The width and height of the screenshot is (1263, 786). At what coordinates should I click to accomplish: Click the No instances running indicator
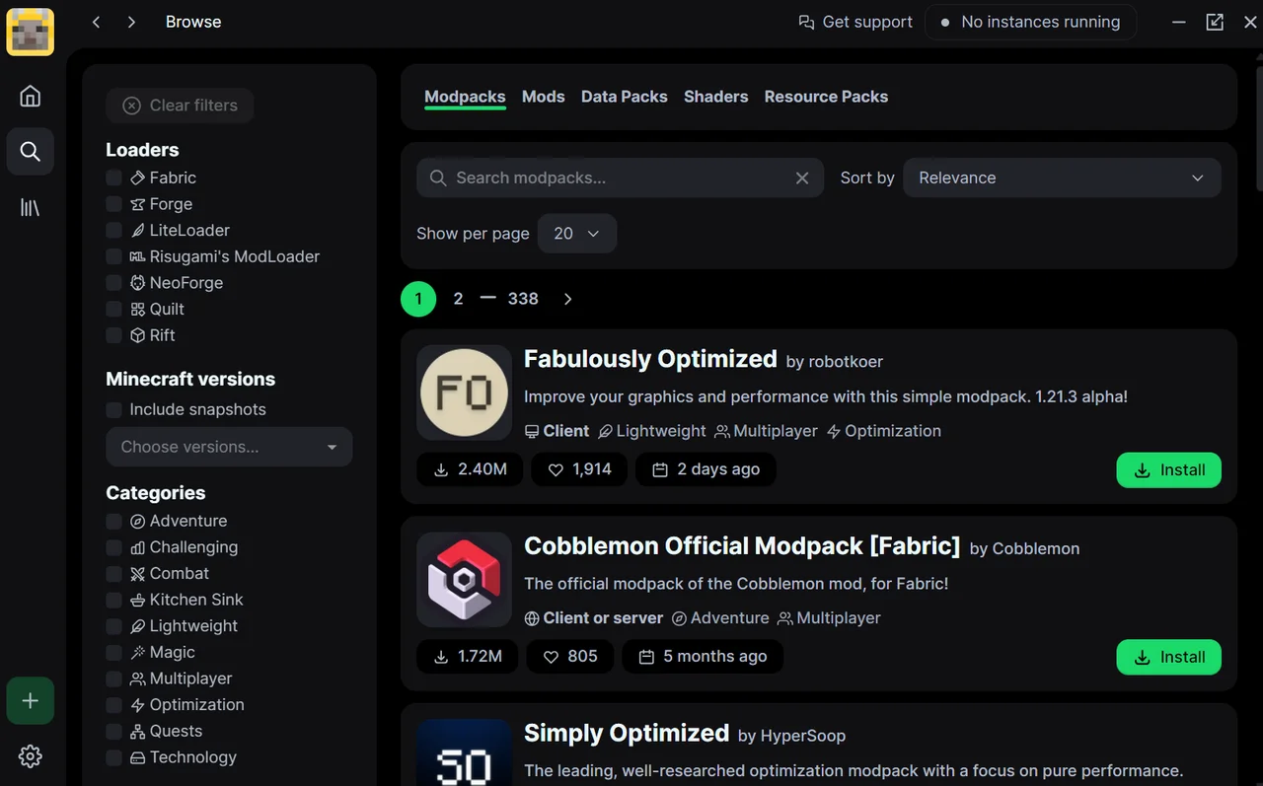point(1030,22)
